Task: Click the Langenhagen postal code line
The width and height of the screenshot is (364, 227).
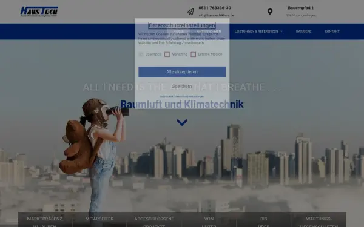Action: [x=301, y=15]
